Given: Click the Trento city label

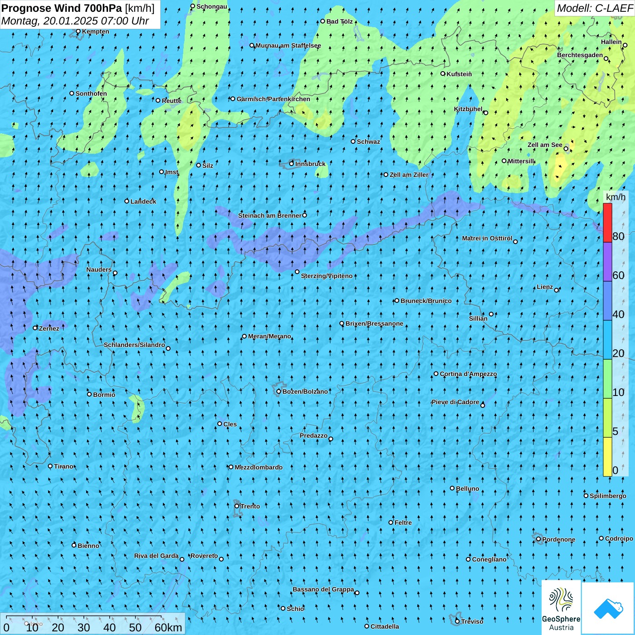Looking at the screenshot, I should (250, 506).
